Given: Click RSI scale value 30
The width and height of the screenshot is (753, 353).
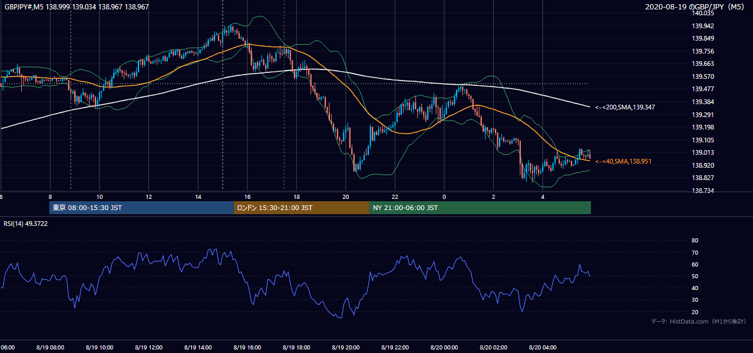Looking at the screenshot, I should tap(695, 300).
